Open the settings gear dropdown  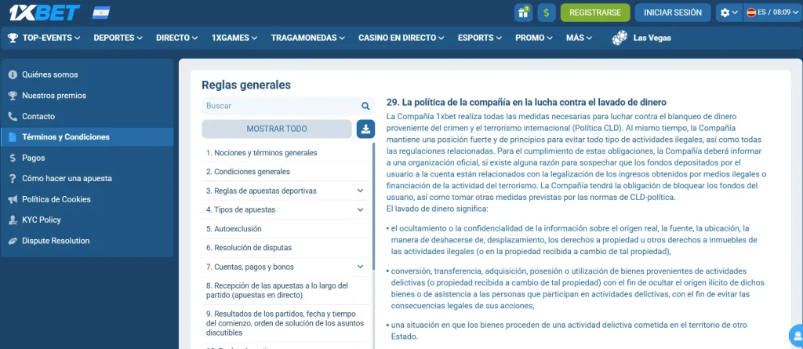pyautogui.click(x=729, y=13)
